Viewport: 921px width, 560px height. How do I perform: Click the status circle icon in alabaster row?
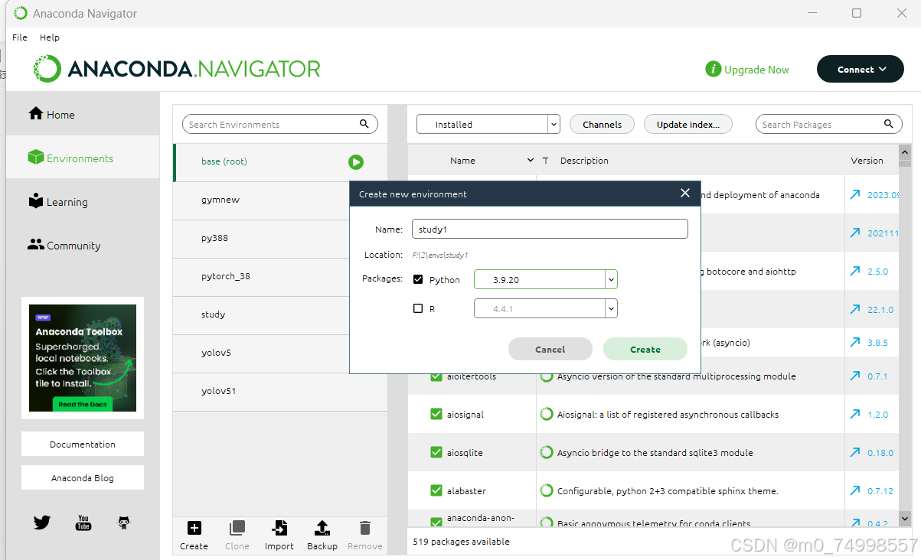(x=547, y=490)
